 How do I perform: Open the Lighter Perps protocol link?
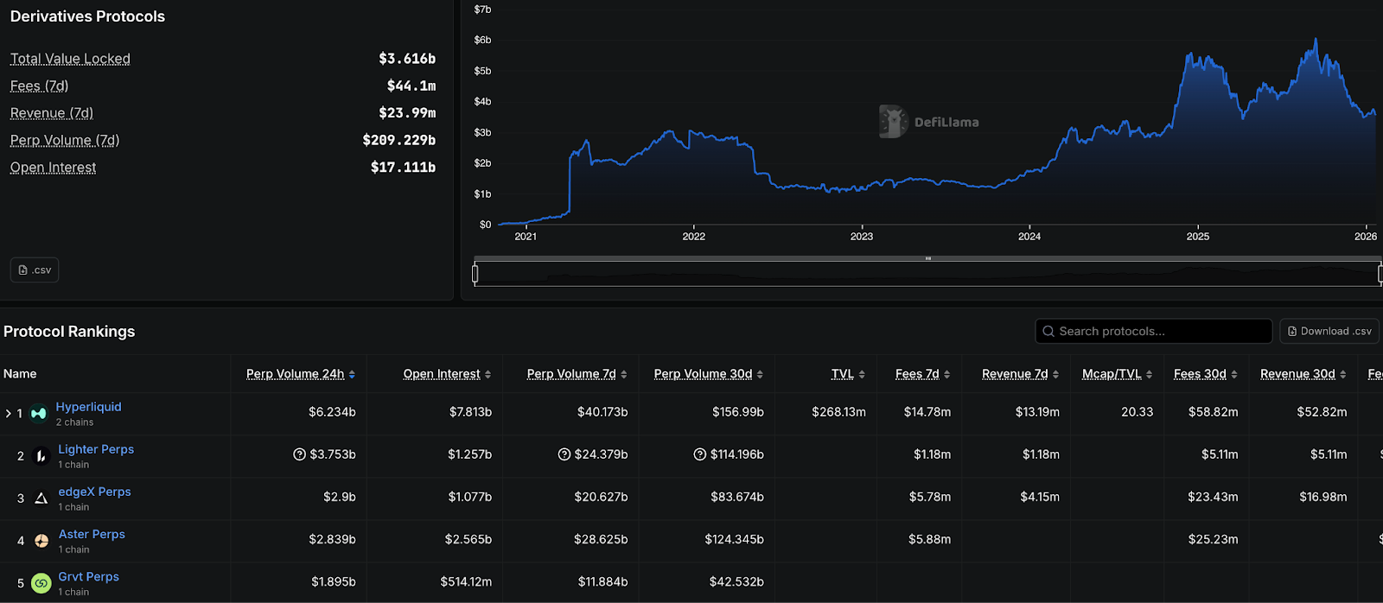pyautogui.click(x=96, y=449)
